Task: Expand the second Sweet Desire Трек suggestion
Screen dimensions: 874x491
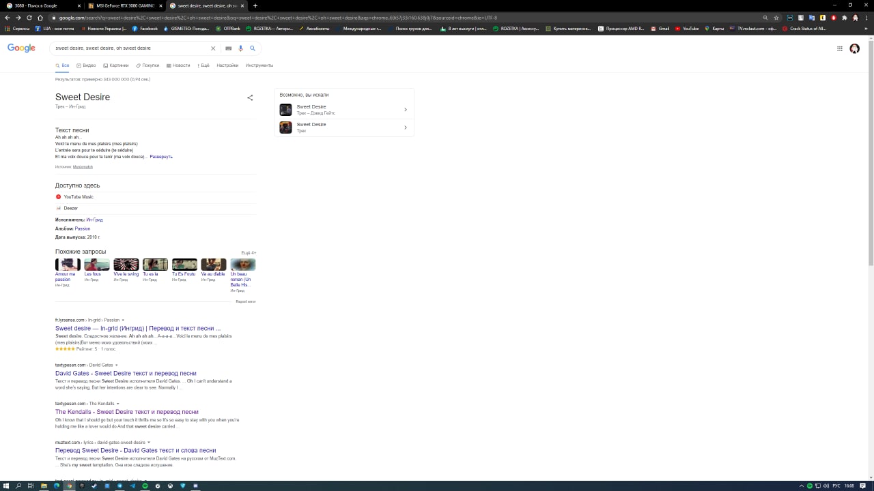Action: (x=344, y=127)
